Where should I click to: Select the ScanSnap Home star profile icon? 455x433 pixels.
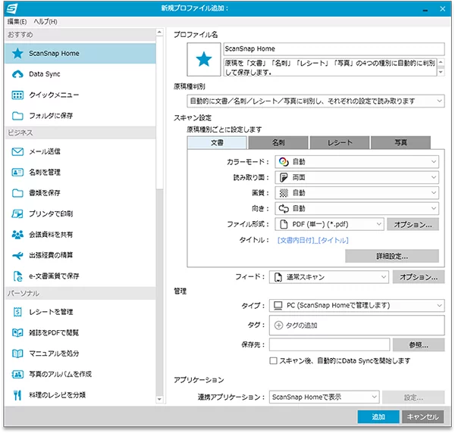click(x=17, y=53)
